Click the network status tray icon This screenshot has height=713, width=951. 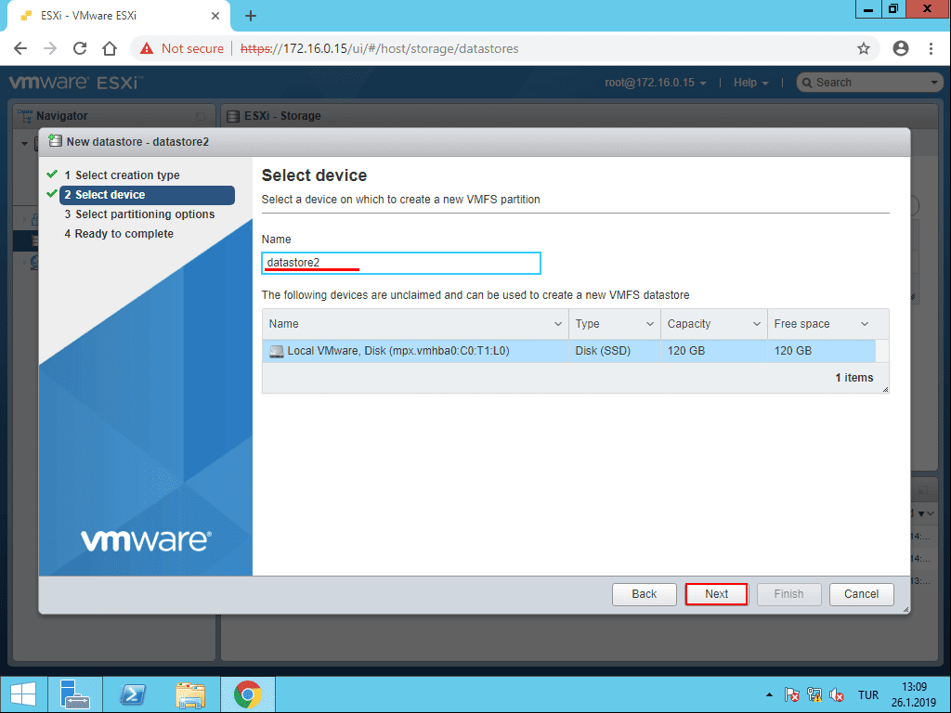tap(814, 694)
